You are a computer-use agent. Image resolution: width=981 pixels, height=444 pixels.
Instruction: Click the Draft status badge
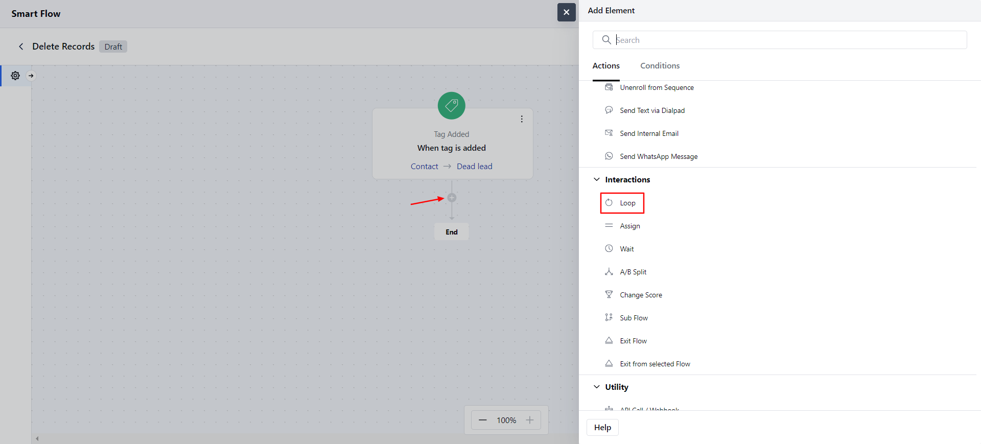(113, 46)
